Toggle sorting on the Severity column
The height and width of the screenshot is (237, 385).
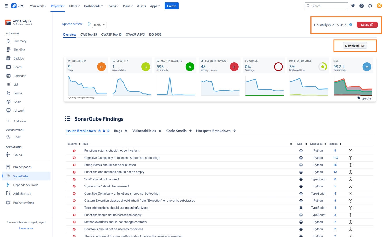[x=80, y=144]
